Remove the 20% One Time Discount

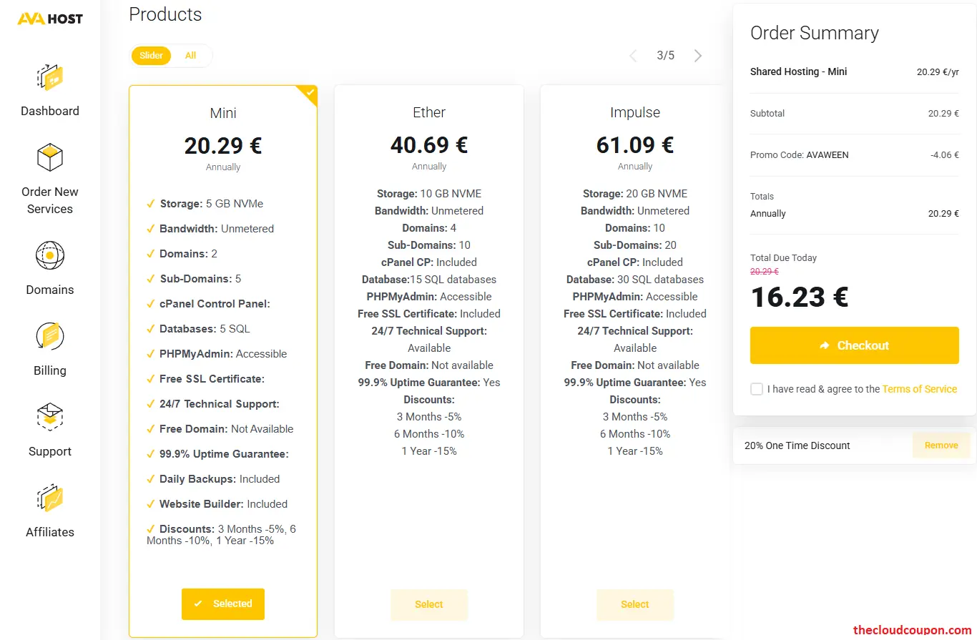(x=941, y=445)
